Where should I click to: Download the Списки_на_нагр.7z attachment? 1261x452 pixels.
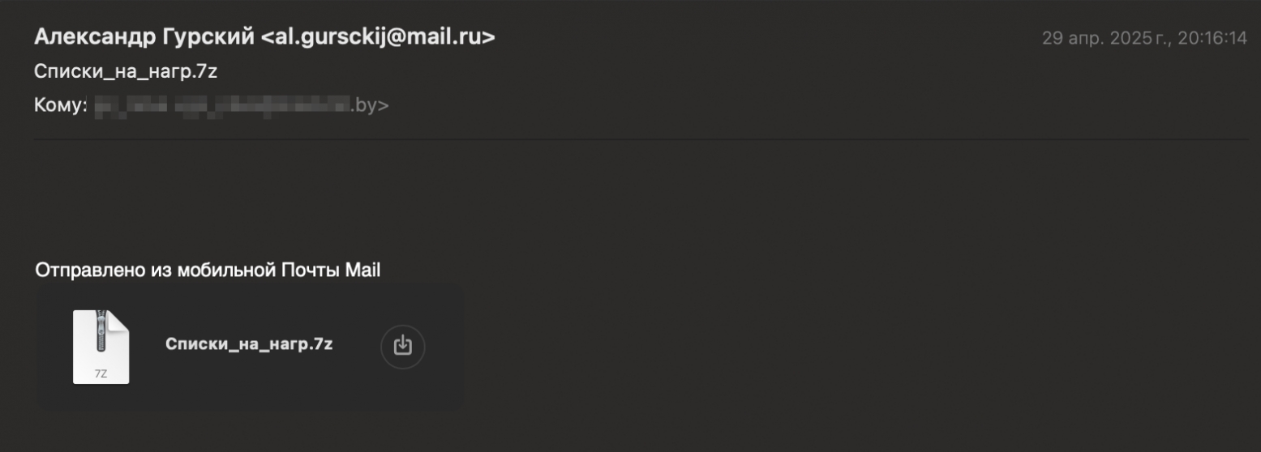[x=403, y=346]
